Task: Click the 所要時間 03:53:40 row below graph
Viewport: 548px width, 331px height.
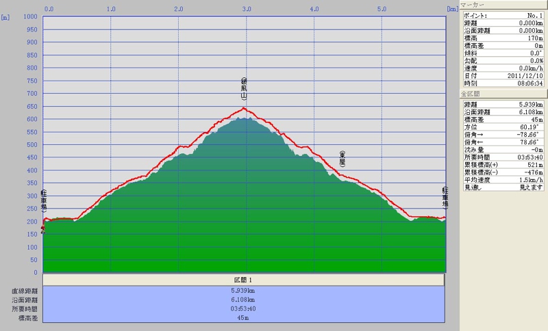Action: tap(244, 308)
